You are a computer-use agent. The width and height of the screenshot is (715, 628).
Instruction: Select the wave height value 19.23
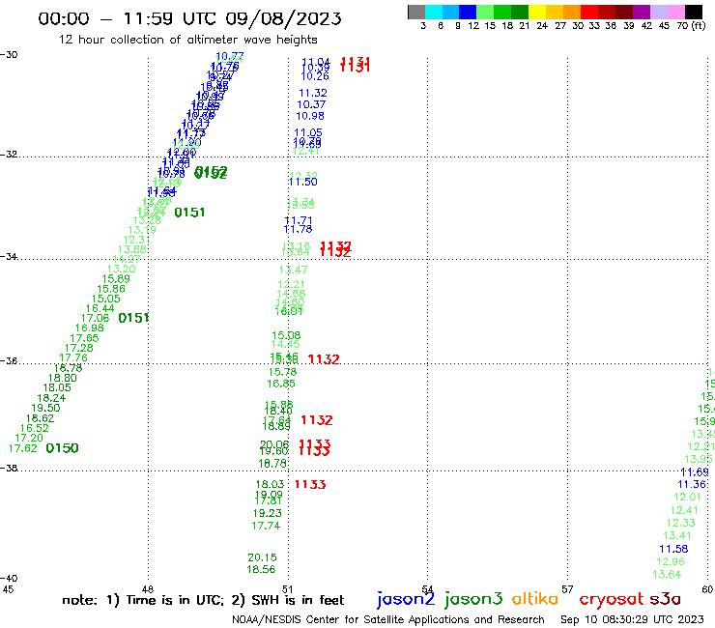[268, 513]
